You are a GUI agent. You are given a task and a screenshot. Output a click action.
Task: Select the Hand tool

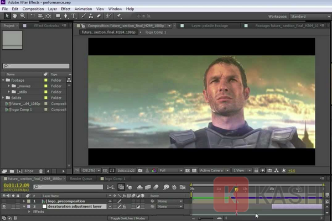point(14,16)
